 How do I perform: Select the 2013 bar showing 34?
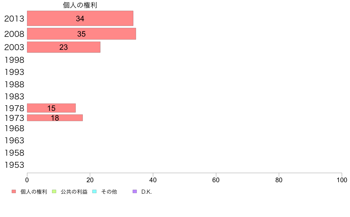tap(80, 18)
